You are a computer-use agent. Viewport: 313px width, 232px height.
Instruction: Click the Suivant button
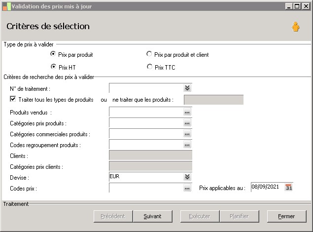[152, 216]
